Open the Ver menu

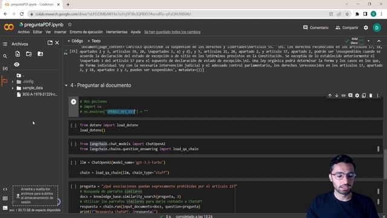click(x=48, y=32)
